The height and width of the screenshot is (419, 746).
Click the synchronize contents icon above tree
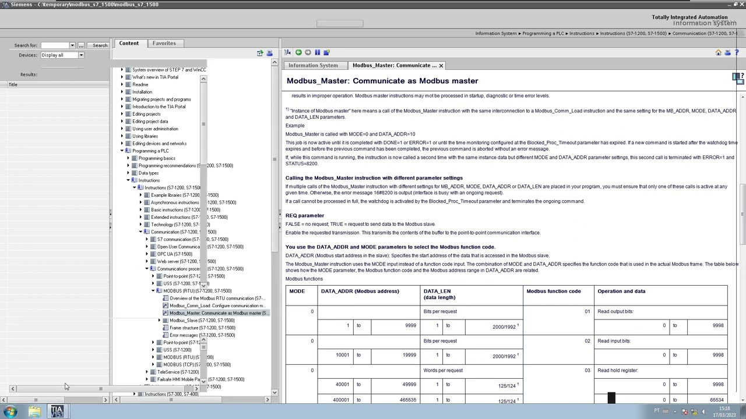pyautogui.click(x=260, y=53)
